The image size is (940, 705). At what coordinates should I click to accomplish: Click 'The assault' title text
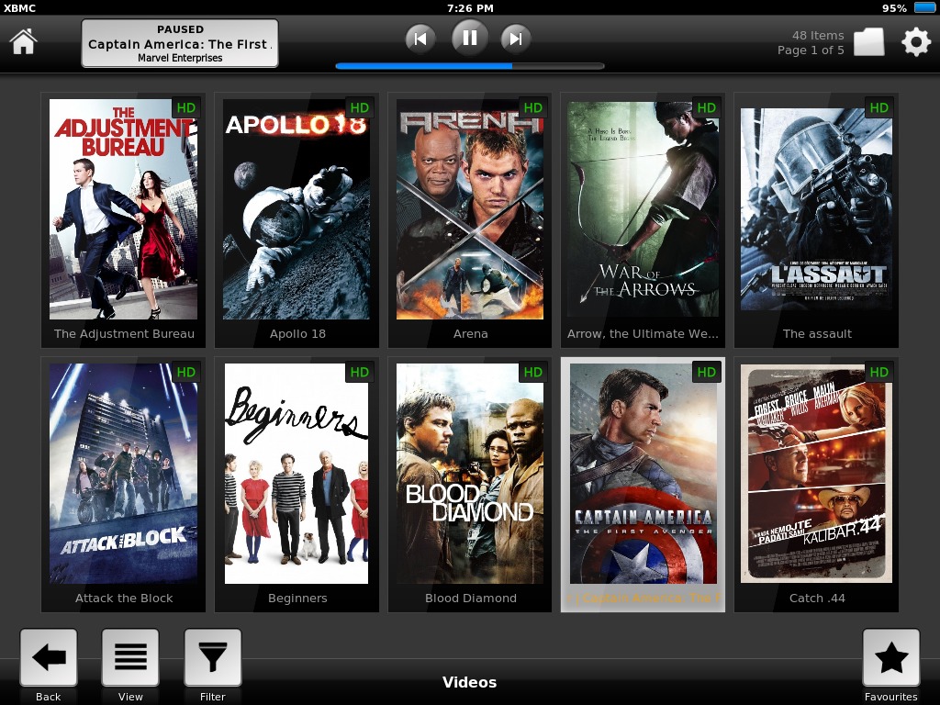point(817,334)
